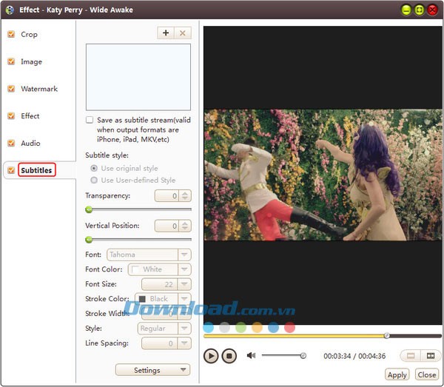The width and height of the screenshot is (444, 387).
Task: Open the Style dropdown showing Regular
Action: (x=164, y=329)
